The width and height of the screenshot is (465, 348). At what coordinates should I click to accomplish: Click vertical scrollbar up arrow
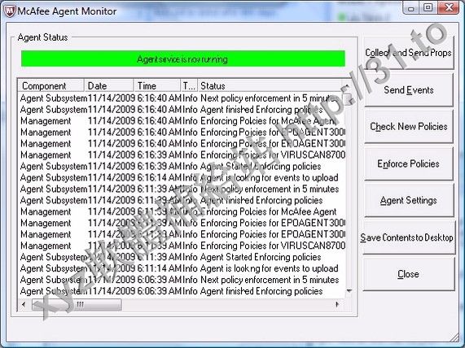[348, 85]
